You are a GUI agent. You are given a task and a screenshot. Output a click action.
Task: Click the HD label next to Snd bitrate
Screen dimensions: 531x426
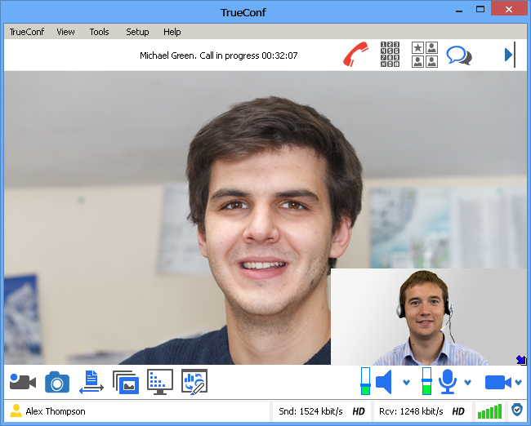click(359, 411)
